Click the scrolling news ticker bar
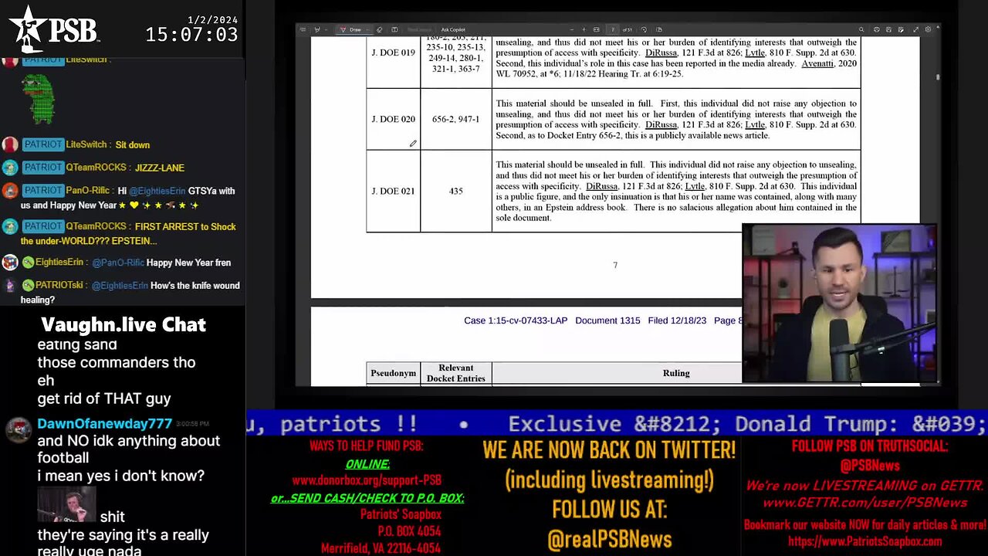The width and height of the screenshot is (988, 556). tap(617, 424)
